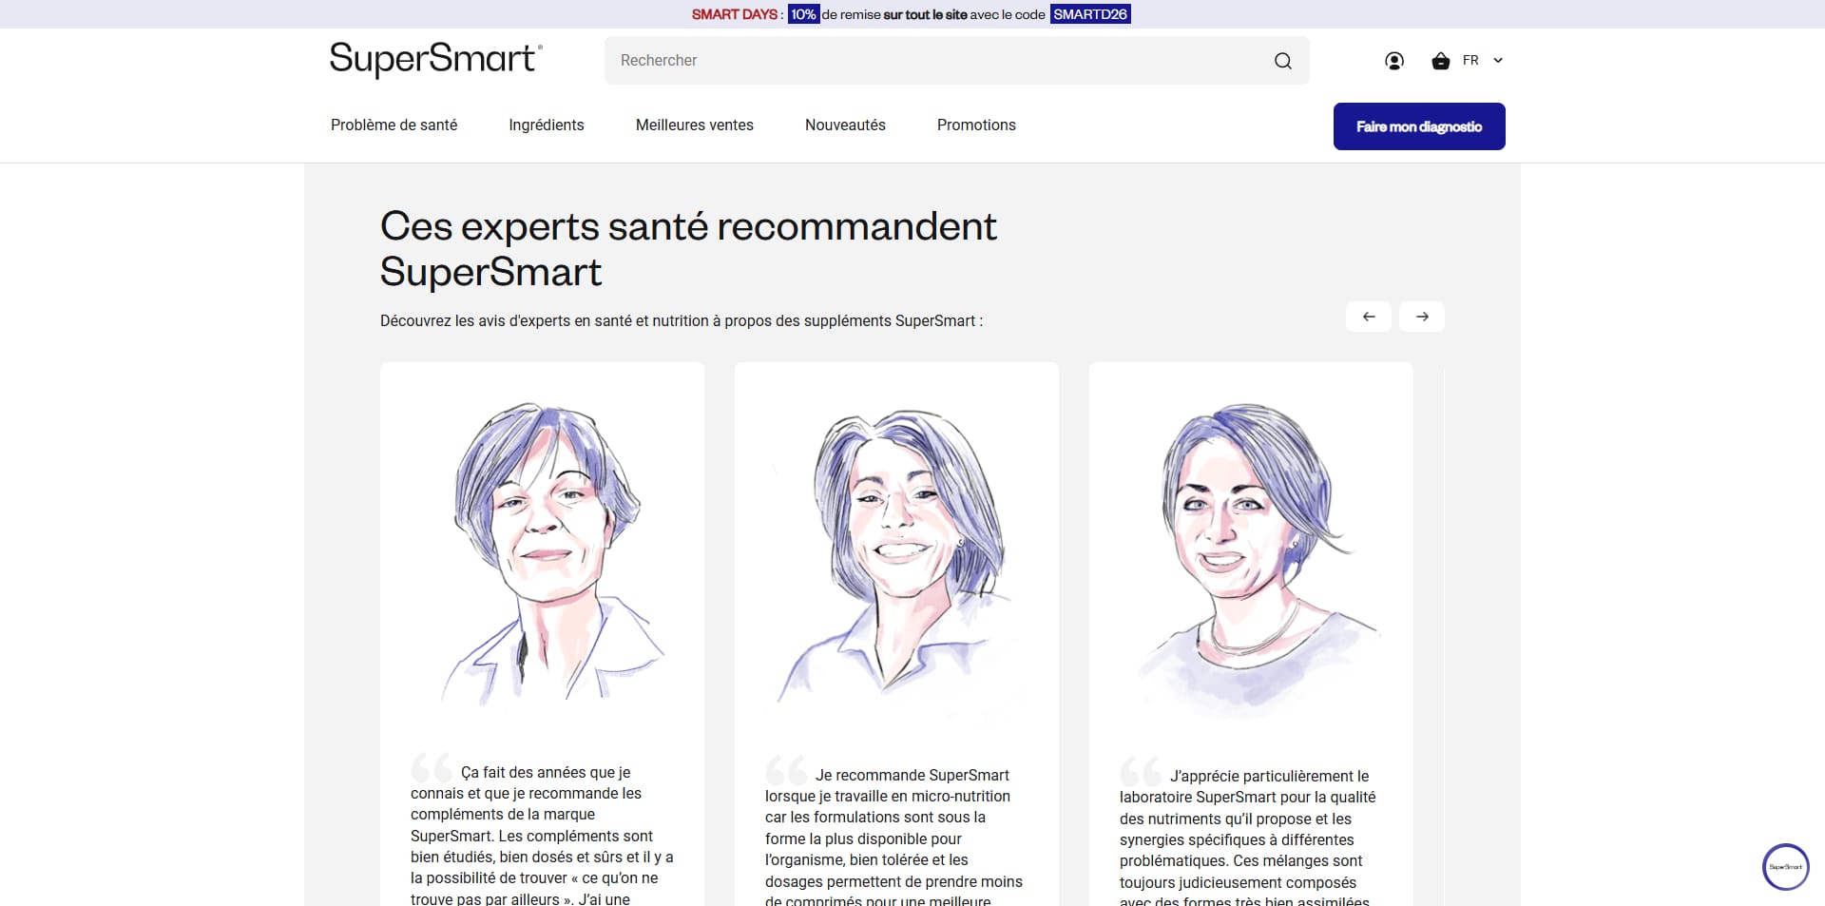Focus the Rechercher search field
Screen dimensions: 1825x906
click(956, 61)
